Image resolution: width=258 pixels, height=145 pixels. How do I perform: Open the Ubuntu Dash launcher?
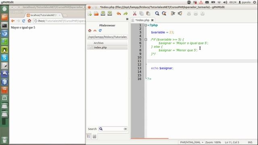coord(4,9)
